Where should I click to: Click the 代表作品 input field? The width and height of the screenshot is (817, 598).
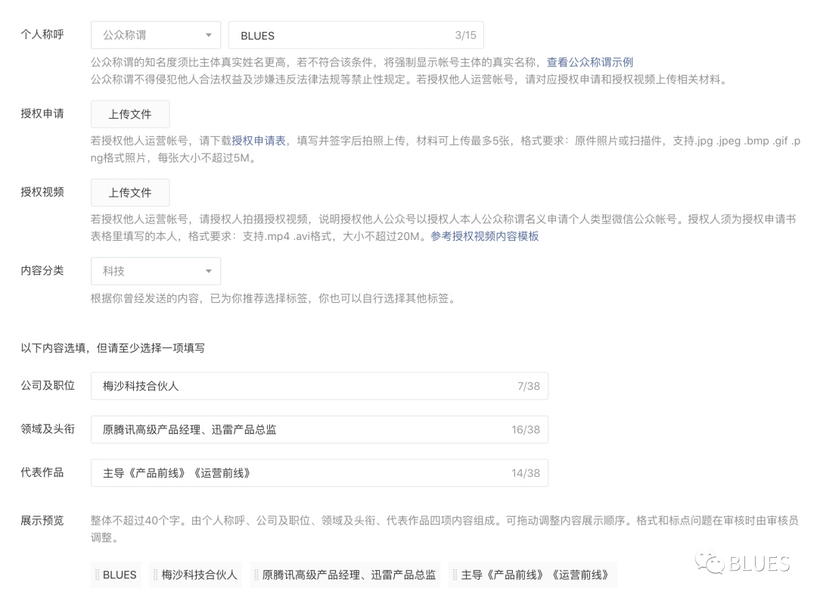(303, 473)
